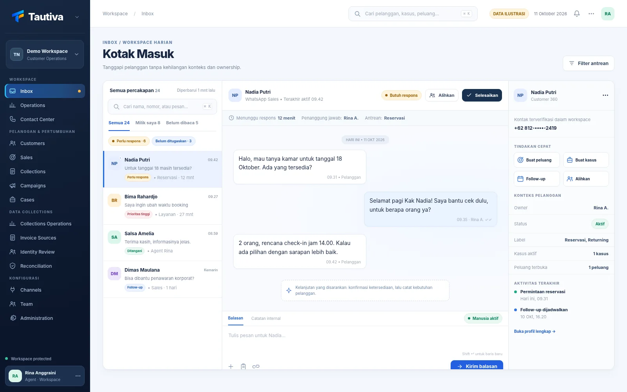Open Customers section

tap(45, 143)
